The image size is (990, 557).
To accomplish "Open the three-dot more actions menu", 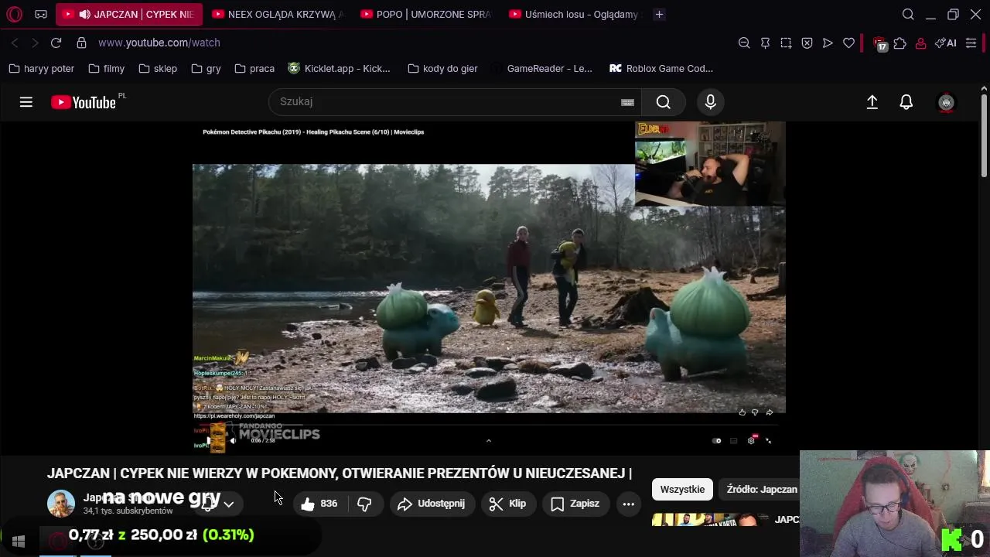I will 629,504.
